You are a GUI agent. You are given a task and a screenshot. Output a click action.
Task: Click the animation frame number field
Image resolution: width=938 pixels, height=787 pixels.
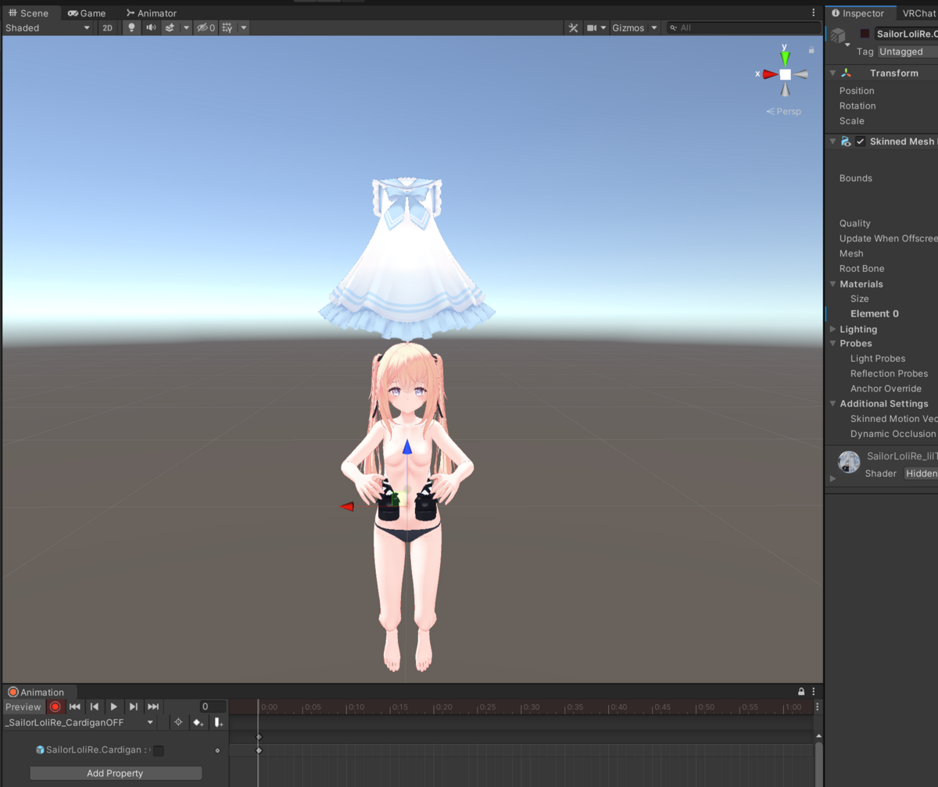pyautogui.click(x=213, y=707)
